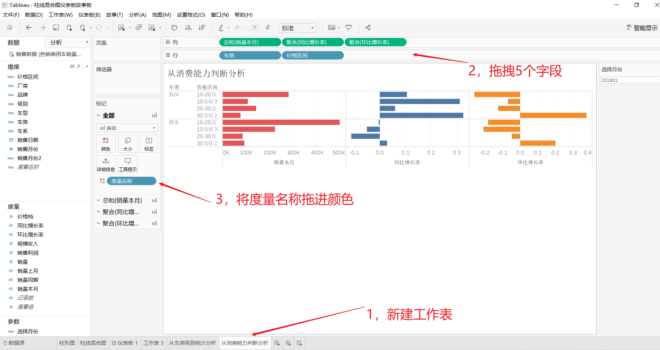Save the workbook via the disk icon
The height and width of the screenshot is (350, 660).
56,27
